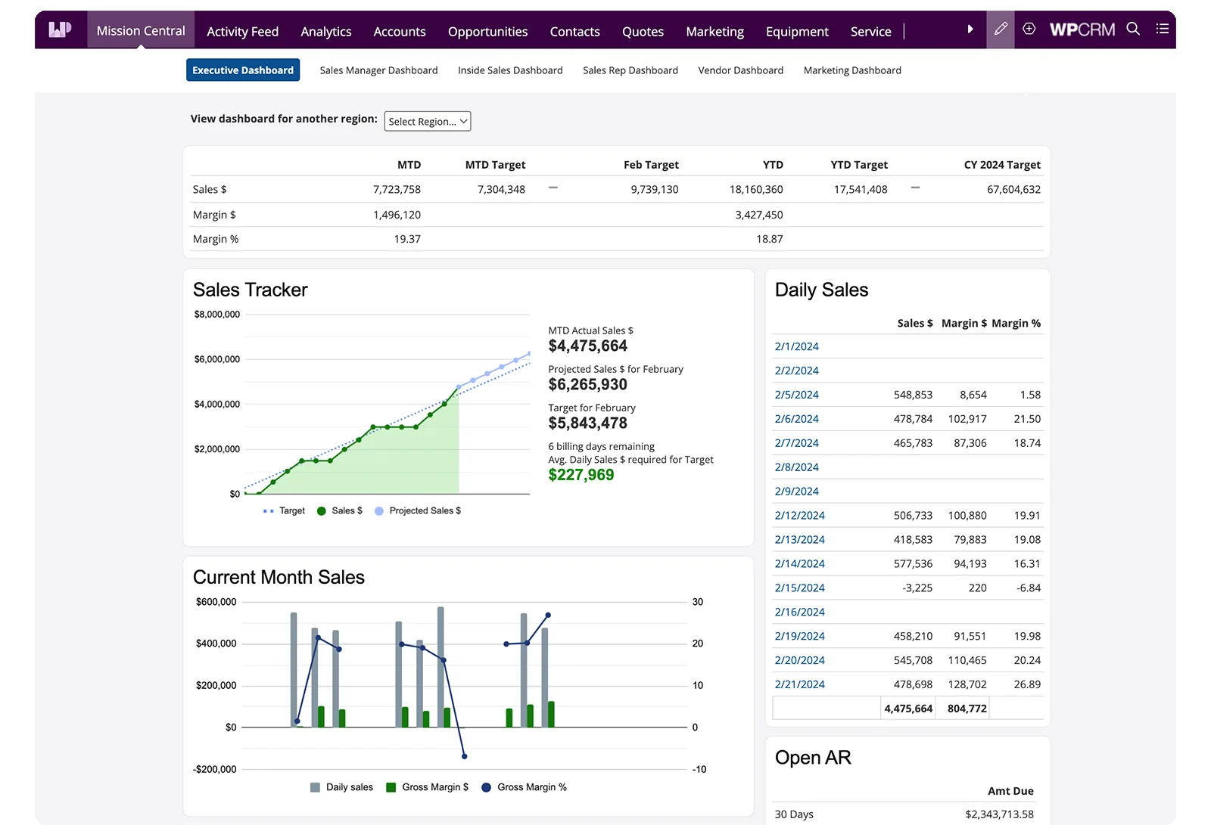Open the Inside Sales Dashboard
This screenshot has height=825, width=1211.
click(511, 70)
